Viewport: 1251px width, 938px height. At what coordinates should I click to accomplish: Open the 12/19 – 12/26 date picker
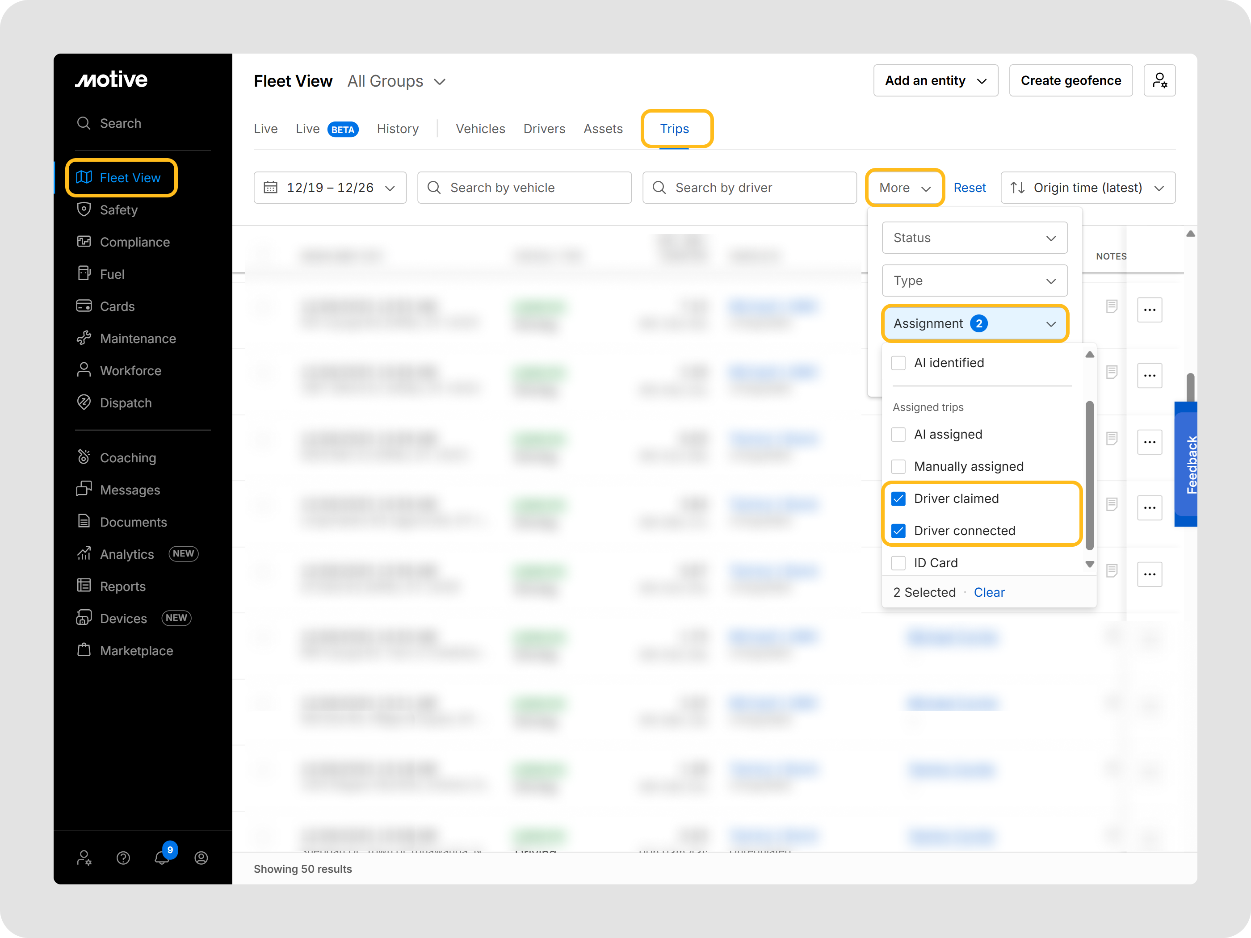coord(330,188)
